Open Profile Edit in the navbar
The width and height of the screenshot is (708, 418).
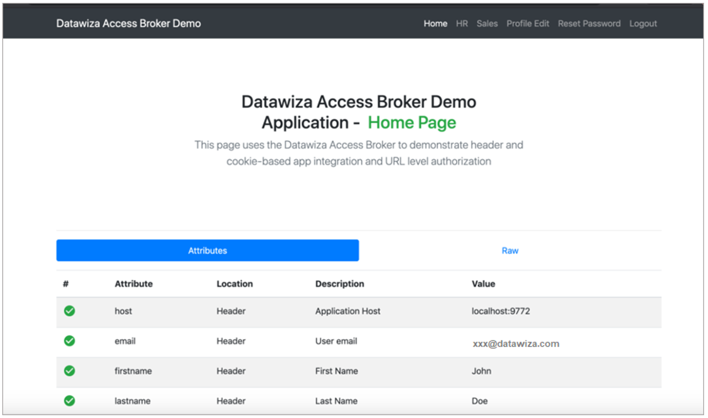527,24
